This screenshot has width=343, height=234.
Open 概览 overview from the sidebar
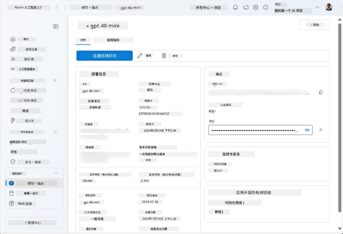click(x=26, y=39)
